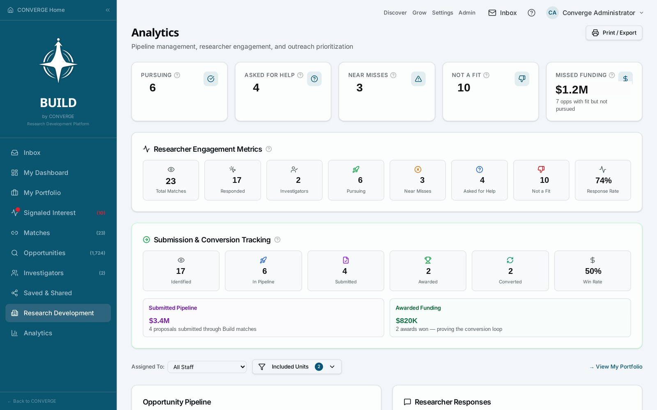Click the In Pipeline 6 tile
Viewport: 657px width, 410px height.
coord(263,271)
